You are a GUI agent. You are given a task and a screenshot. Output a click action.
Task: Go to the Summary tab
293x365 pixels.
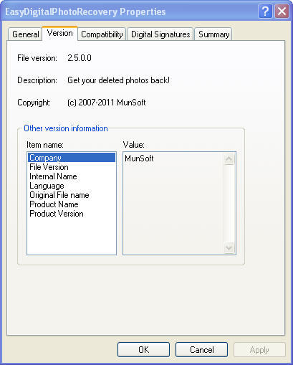[213, 34]
